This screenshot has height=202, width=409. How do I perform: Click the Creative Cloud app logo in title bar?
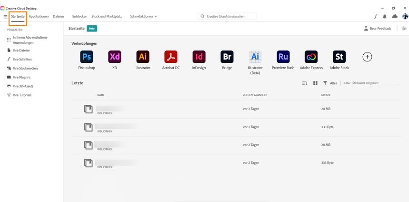tap(2, 9)
